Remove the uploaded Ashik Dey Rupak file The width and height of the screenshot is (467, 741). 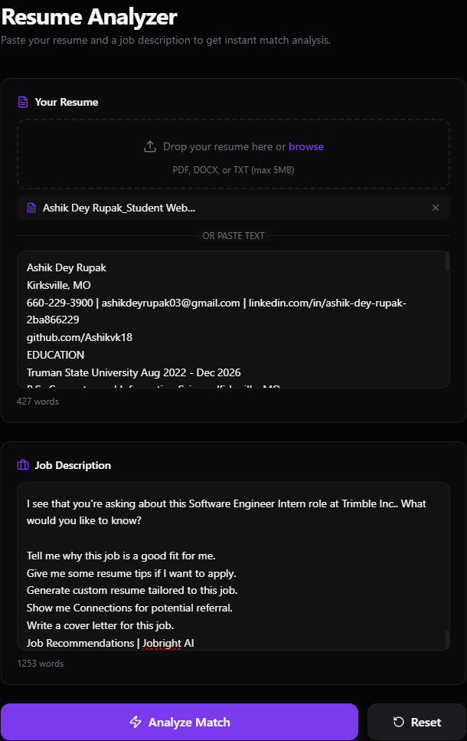pyautogui.click(x=436, y=208)
